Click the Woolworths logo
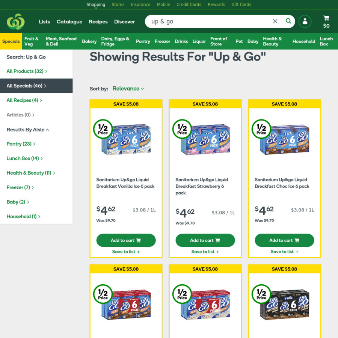Viewport: 338px width, 338px height. point(16,21)
